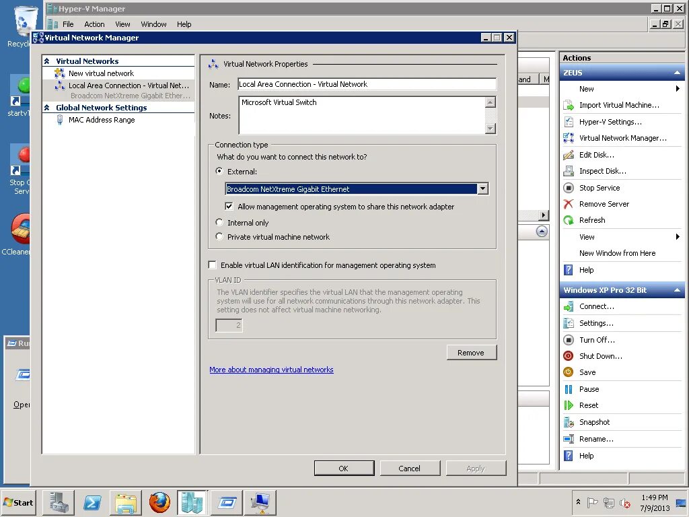Open the Action menu
Screen dimensions: 689x517
(94, 24)
